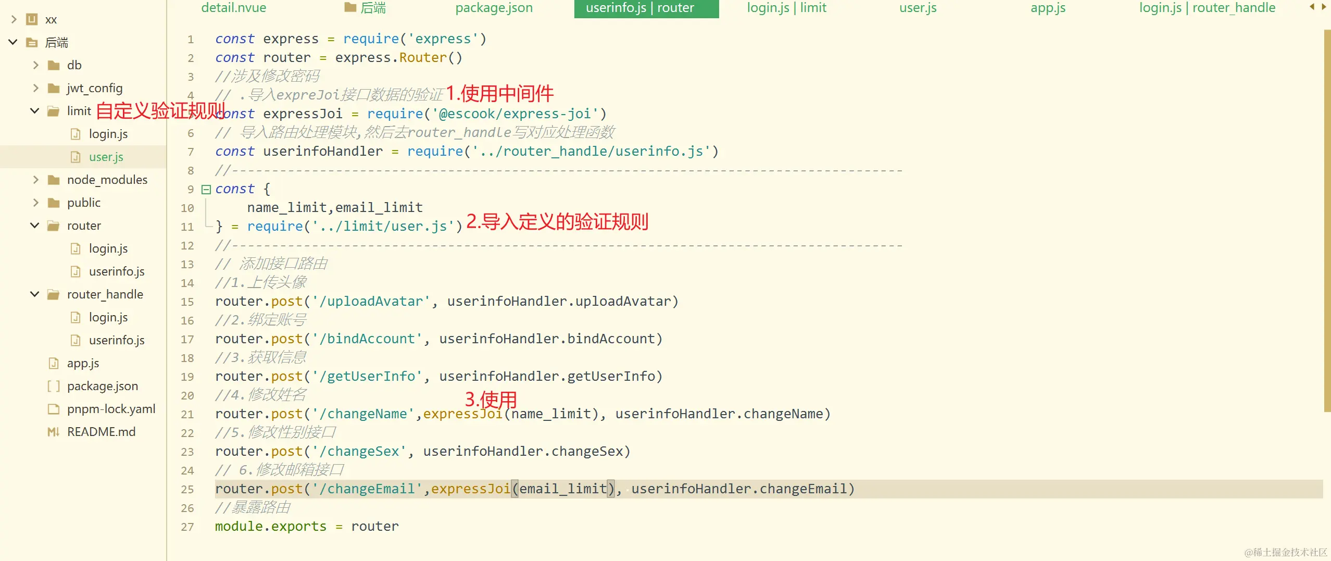
Task: Open the login.js | limit tab
Action: (x=786, y=7)
